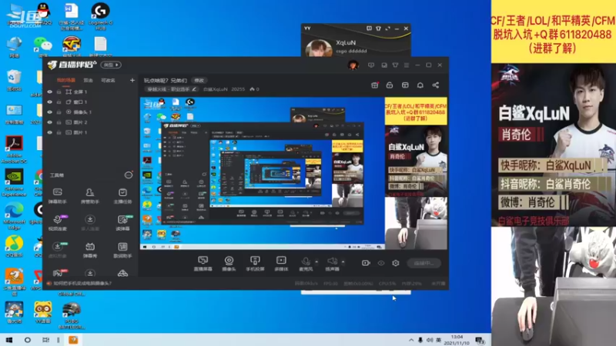Open the mode pill beside 直播伴侣 logo
Image resolution: width=616 pixels, height=346 pixels.
(x=111, y=65)
